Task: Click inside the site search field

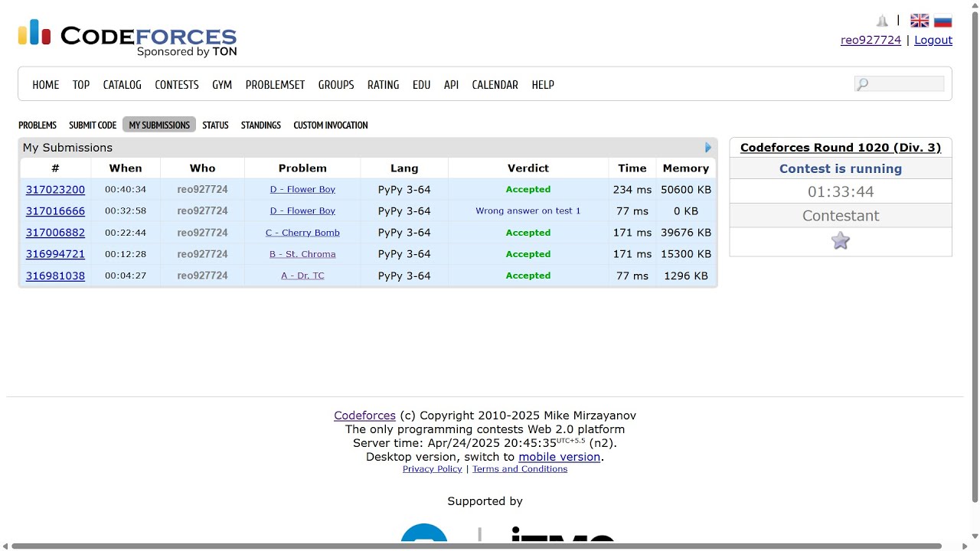Action: click(x=900, y=84)
